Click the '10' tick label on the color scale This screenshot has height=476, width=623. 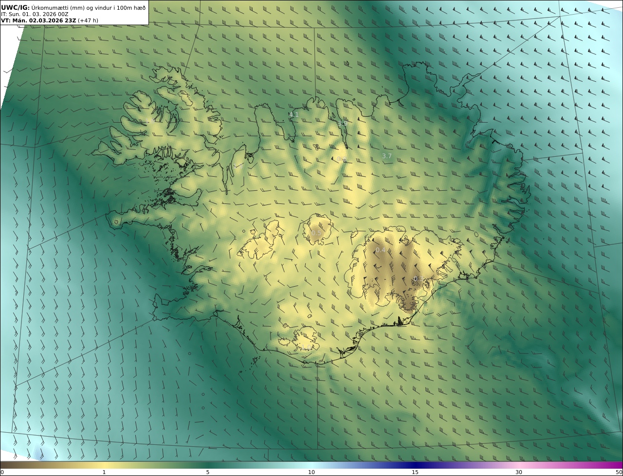[x=311, y=472]
